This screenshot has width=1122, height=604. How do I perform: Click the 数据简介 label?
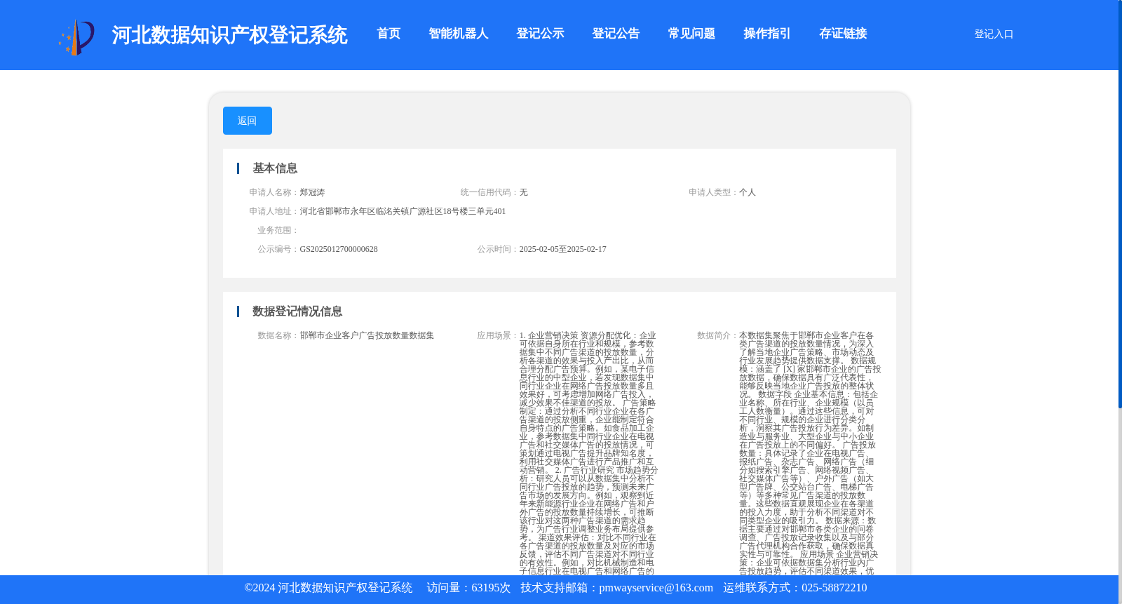pos(717,335)
